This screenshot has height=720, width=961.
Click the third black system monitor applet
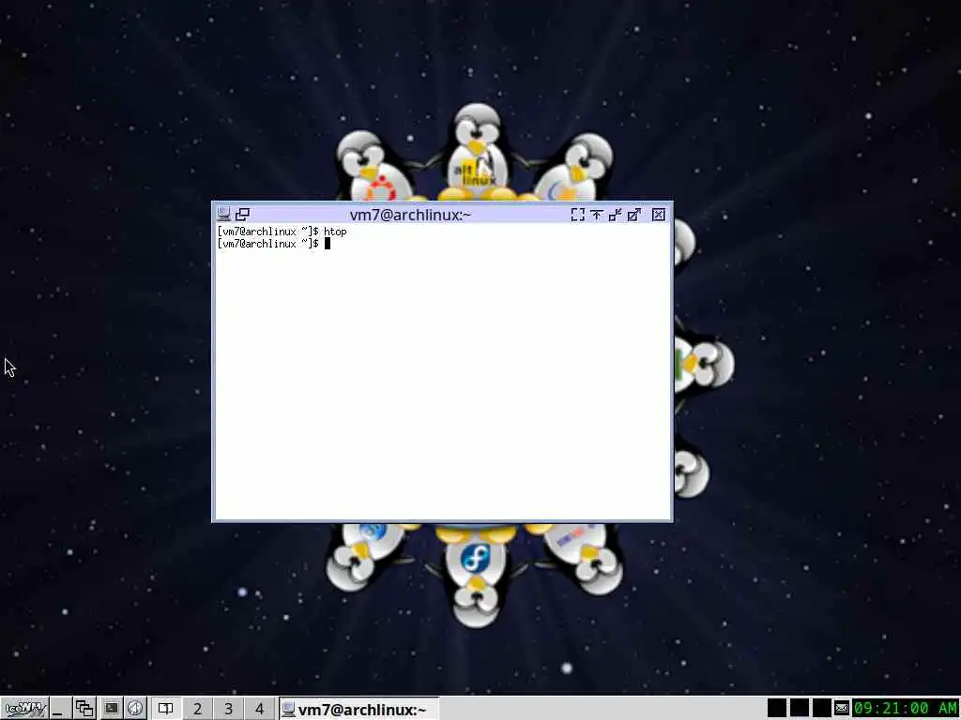(x=822, y=709)
